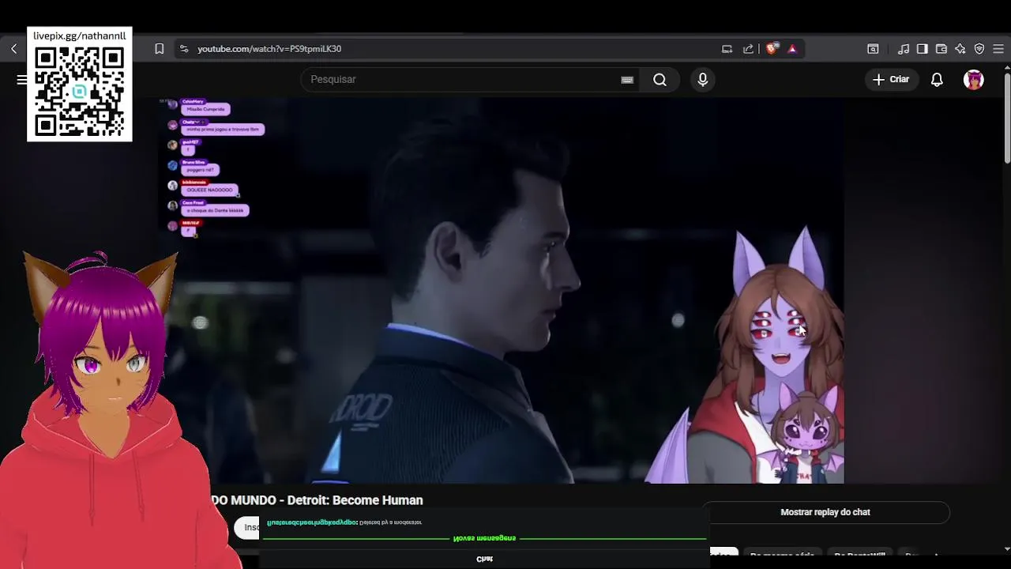Open the Brave VPN shield icon

click(979, 49)
